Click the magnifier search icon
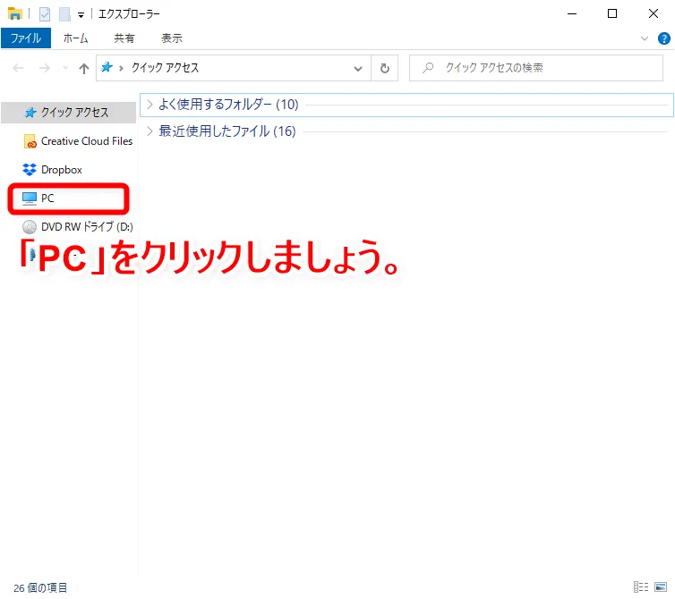Image resolution: width=675 pixels, height=599 pixels. click(428, 68)
